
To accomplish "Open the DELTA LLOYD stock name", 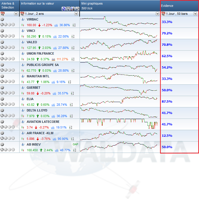I will [x=37, y=110].
